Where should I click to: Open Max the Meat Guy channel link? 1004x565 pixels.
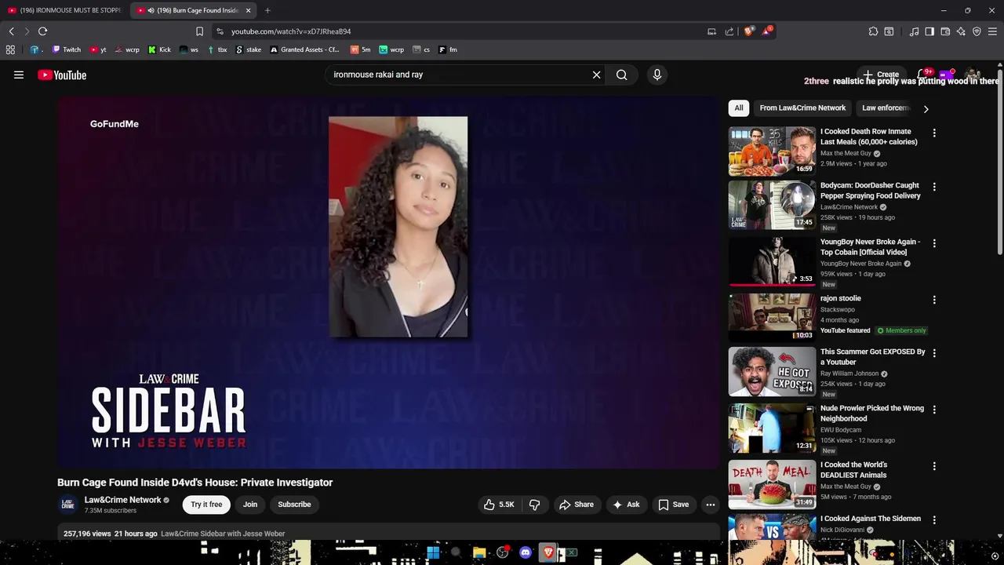pyautogui.click(x=846, y=154)
